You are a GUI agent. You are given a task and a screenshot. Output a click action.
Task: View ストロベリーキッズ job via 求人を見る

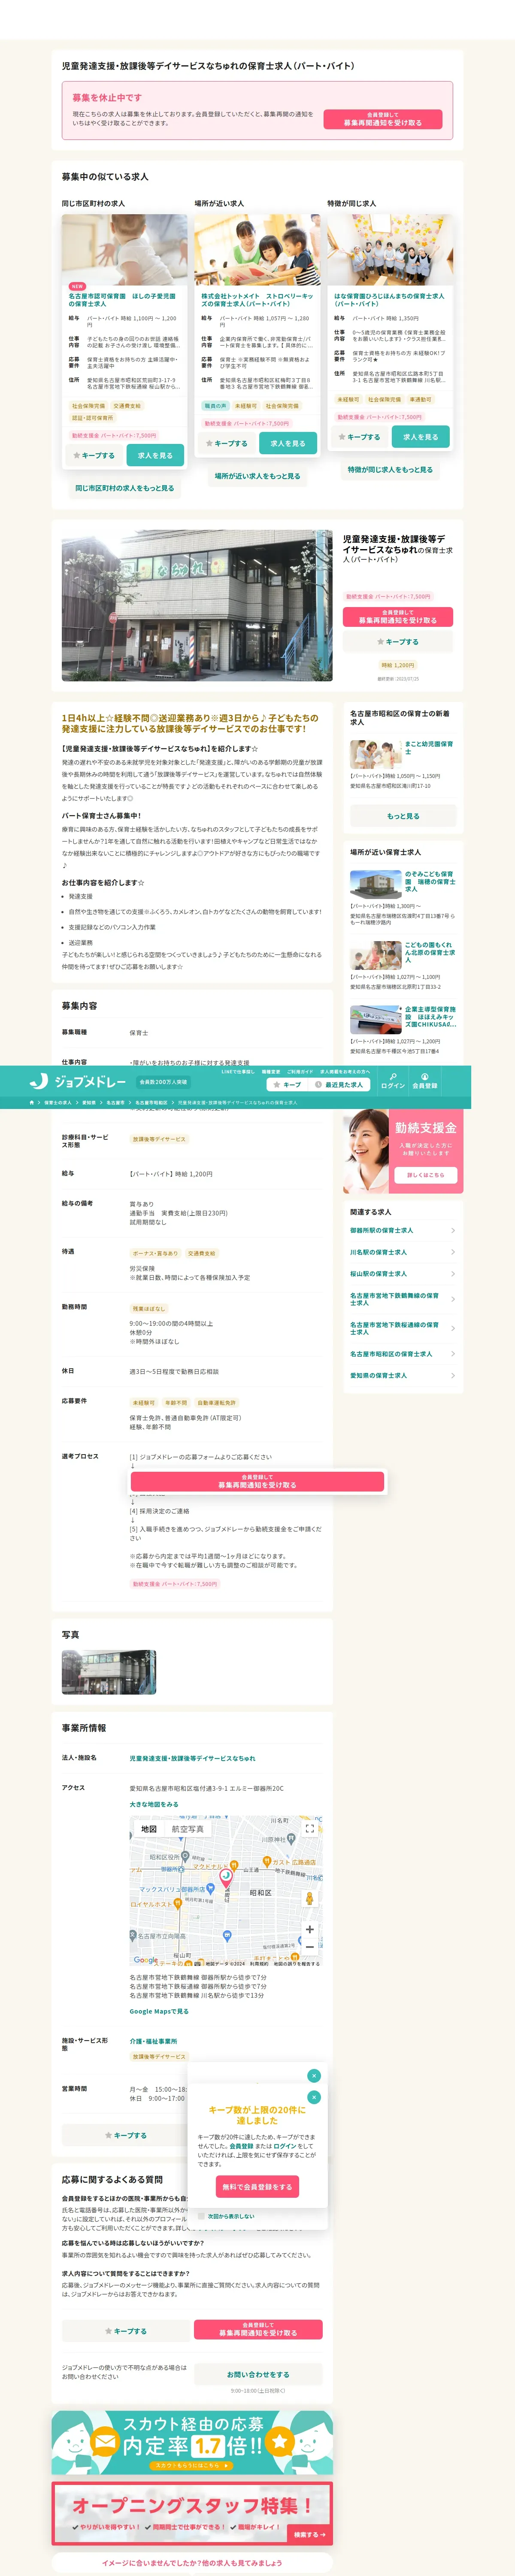[288, 443]
